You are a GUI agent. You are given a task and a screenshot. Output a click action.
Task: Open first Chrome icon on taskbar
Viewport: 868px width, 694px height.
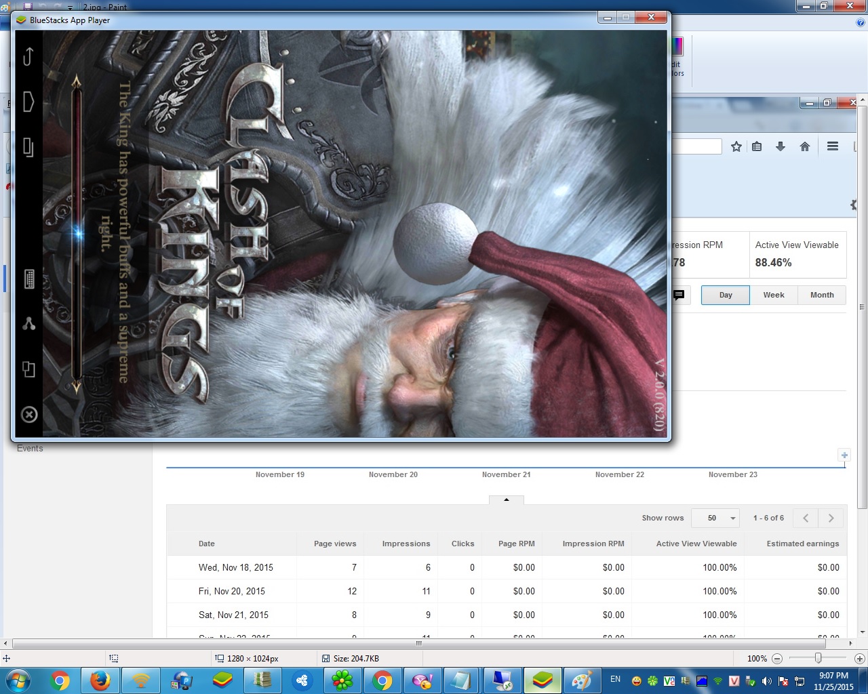60,680
